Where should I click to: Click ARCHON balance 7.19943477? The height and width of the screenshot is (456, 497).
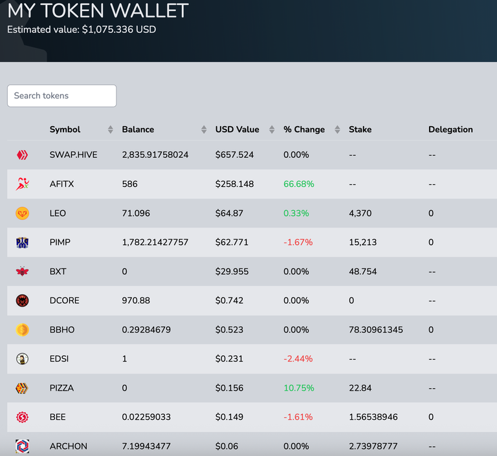(x=146, y=446)
